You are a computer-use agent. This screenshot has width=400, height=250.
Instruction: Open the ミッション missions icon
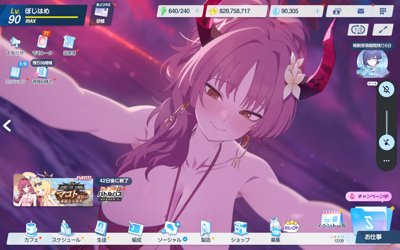(16, 74)
